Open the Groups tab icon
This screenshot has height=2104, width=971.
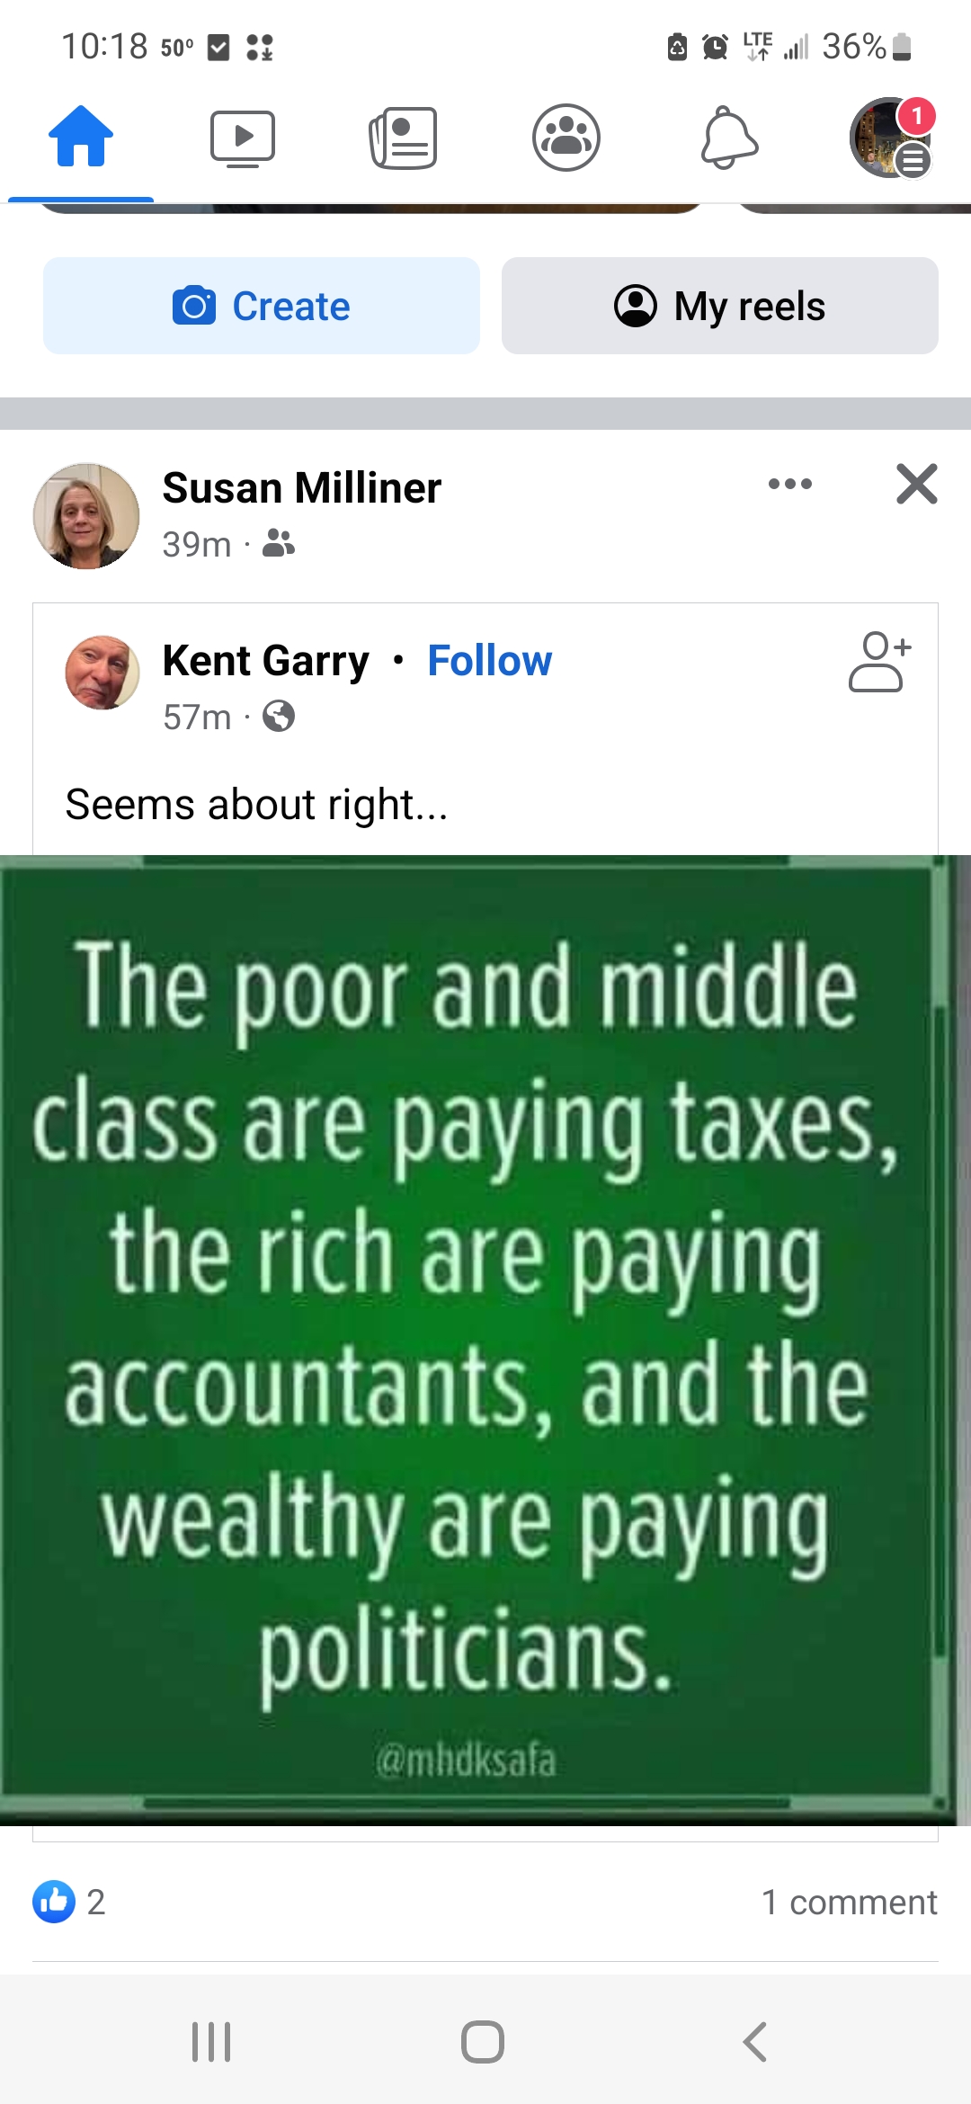[x=566, y=138]
